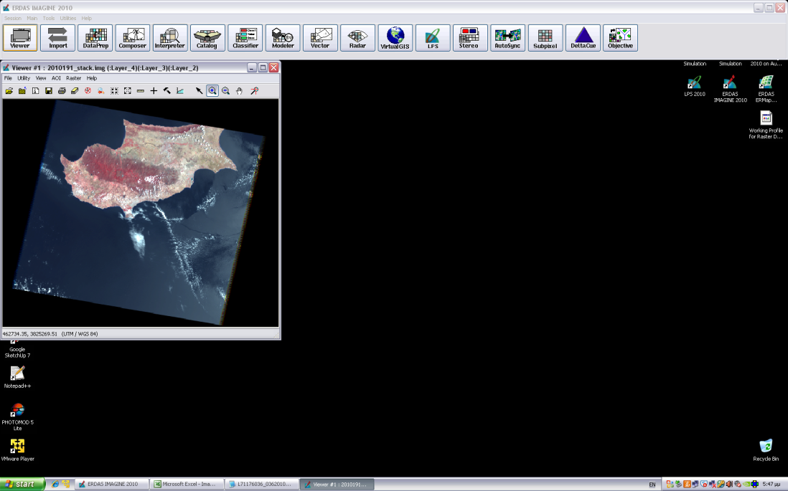The width and height of the screenshot is (788, 491).
Task: Open the Viewer AOI menu
Action: [56, 78]
